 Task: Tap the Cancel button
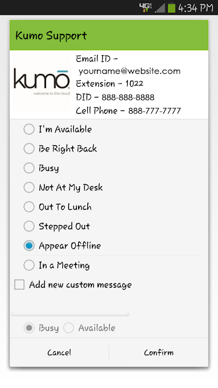coord(59,352)
